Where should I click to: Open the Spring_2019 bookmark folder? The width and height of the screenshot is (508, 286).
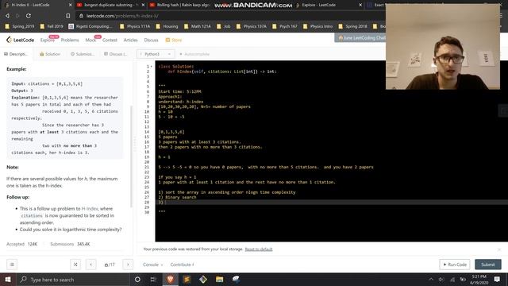point(20,26)
